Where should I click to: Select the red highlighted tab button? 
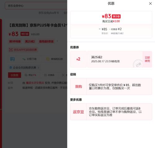tap(15, 75)
